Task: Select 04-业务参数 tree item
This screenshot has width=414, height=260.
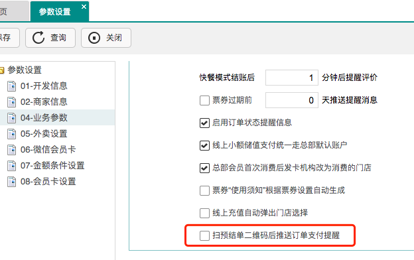Action: pos(44,117)
